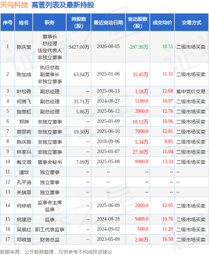Click the 高管列表及最新持股 heading
The height and width of the screenshot is (255, 209).
pos(63,5)
